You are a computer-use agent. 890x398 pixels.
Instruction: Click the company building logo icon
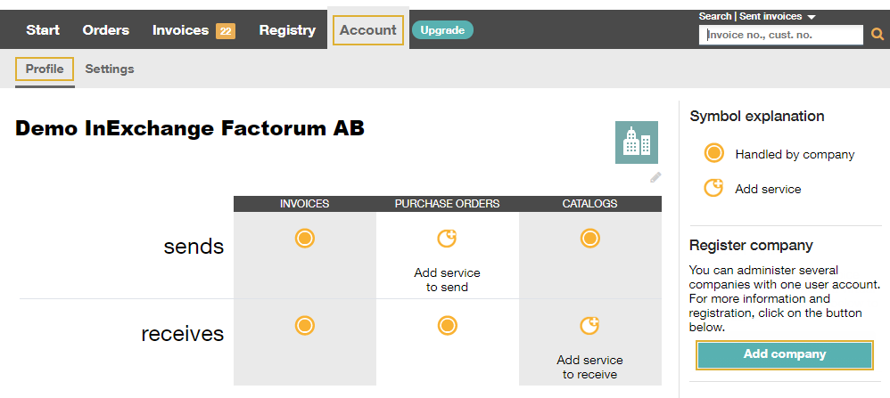(x=637, y=142)
